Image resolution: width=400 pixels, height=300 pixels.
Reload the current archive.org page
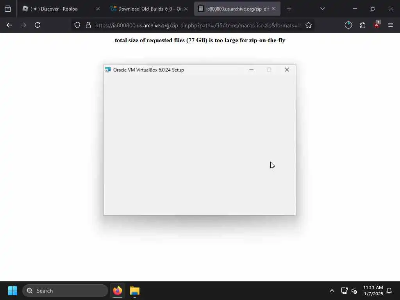tap(37, 25)
